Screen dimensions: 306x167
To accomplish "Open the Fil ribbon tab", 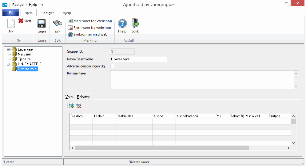I will 11,13.
